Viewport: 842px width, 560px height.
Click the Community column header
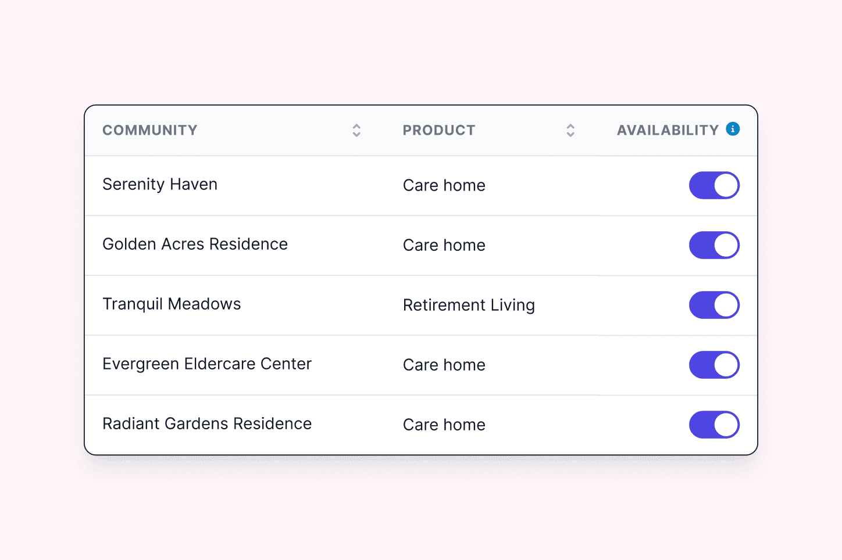[150, 131]
